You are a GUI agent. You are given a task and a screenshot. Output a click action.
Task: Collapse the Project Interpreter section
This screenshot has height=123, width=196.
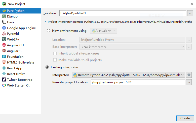coord(46,22)
